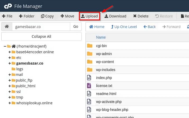
Task: Click the Forward navigation link
Action: pyautogui.click(x=172, y=27)
